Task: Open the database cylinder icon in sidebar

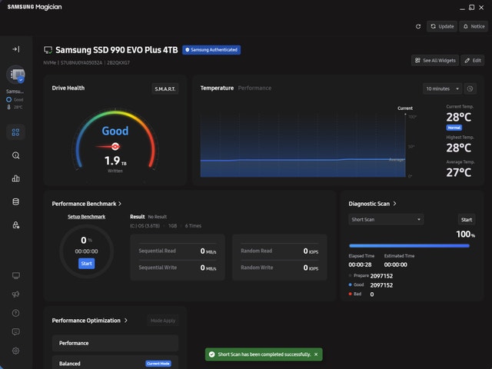Action: pyautogui.click(x=15, y=201)
